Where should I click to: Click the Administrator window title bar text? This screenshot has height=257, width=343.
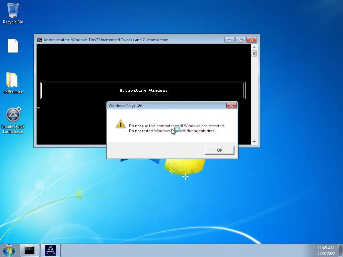coord(106,40)
